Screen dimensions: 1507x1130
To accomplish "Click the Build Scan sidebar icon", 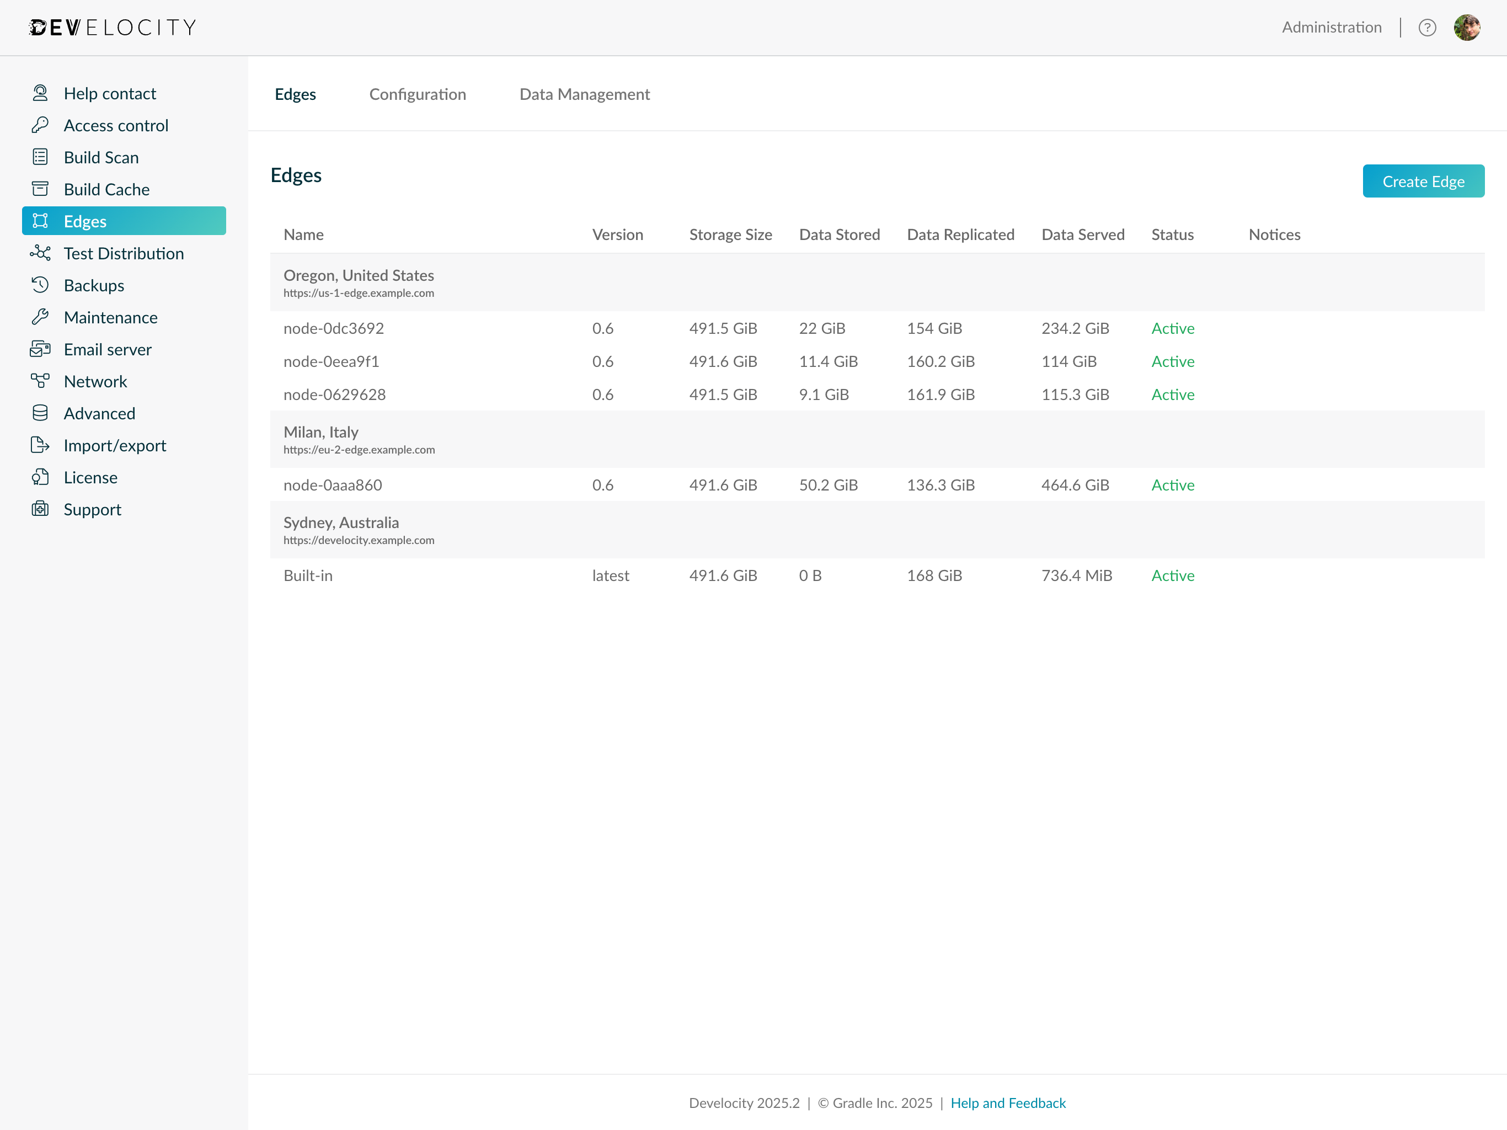I will point(41,157).
